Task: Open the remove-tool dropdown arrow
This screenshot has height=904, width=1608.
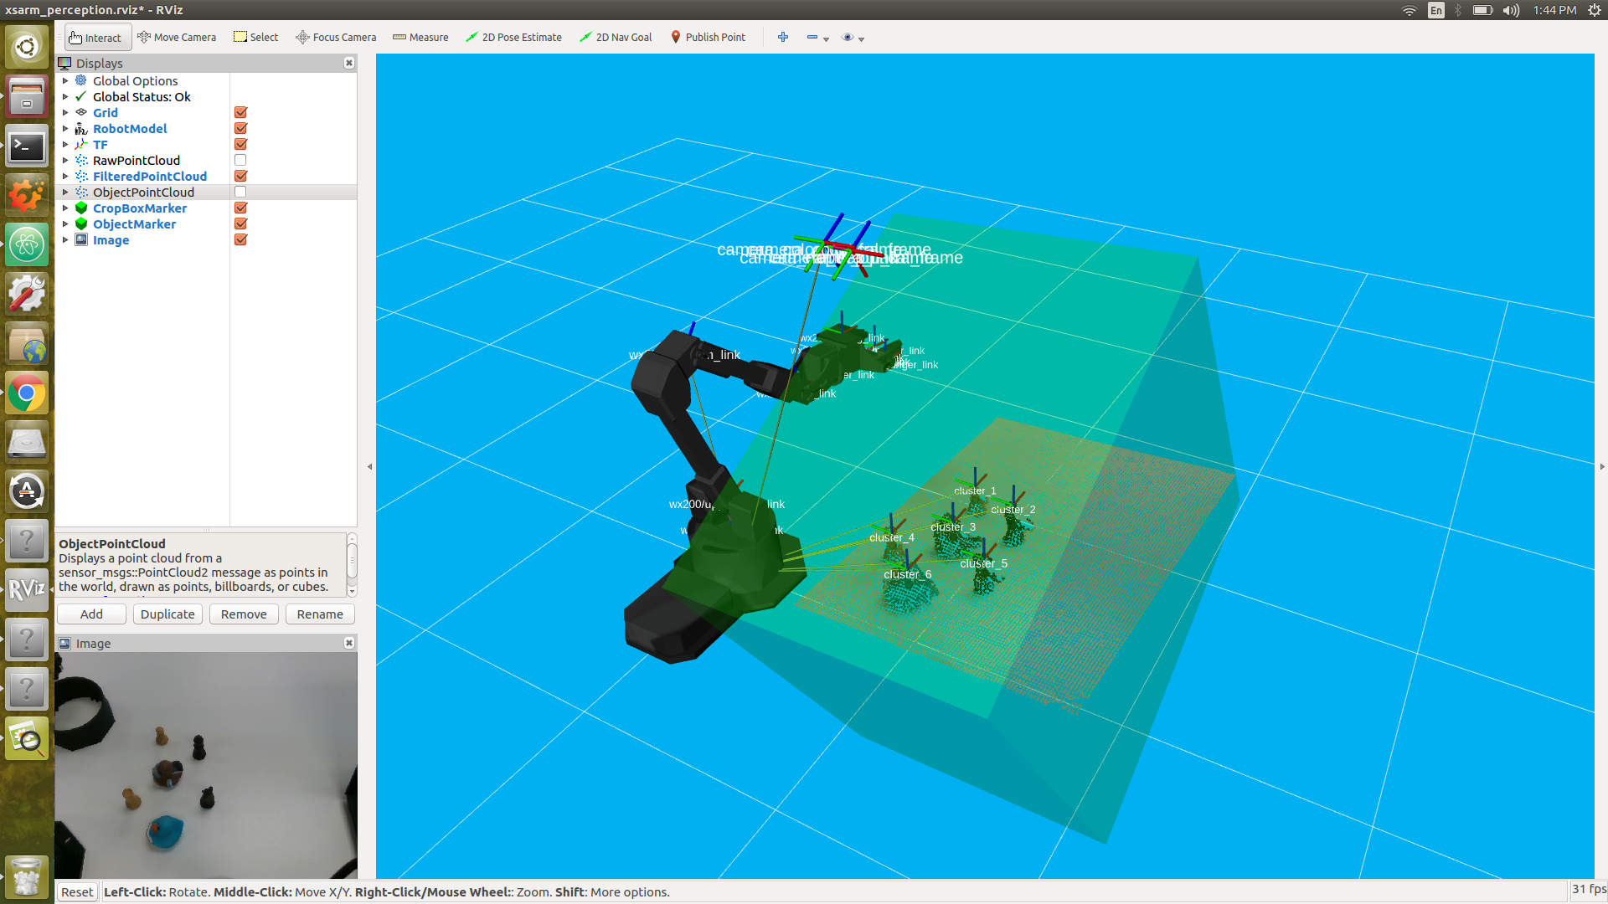Action: click(x=827, y=39)
